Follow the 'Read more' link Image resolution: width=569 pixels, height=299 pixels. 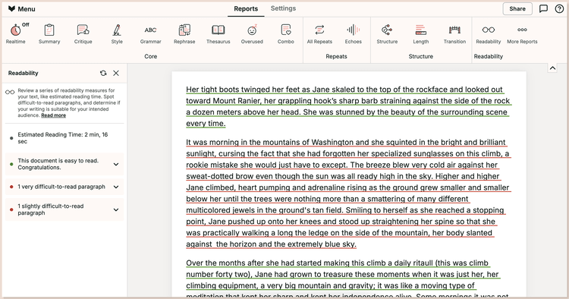pos(53,115)
